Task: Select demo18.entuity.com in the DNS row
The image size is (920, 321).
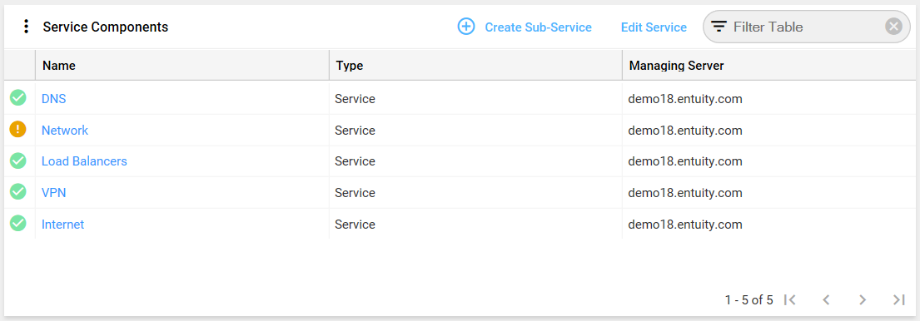Action: coord(685,99)
